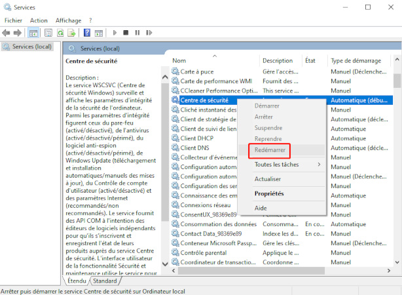This screenshot has width=402, height=295.
Task: Click gear icon of Contact Data_98369e89 row
Action: click(175, 233)
